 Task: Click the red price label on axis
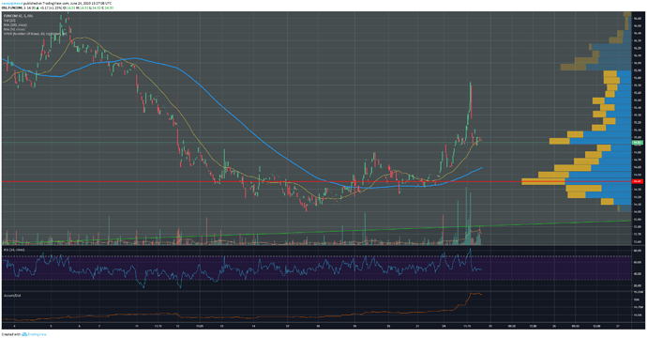coord(638,181)
